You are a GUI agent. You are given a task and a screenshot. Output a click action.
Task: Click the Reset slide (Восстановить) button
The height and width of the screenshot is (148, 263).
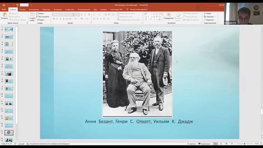click(43, 16)
